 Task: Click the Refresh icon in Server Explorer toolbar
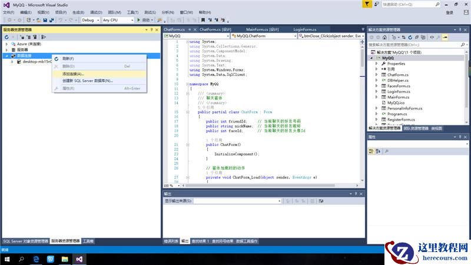[6, 37]
